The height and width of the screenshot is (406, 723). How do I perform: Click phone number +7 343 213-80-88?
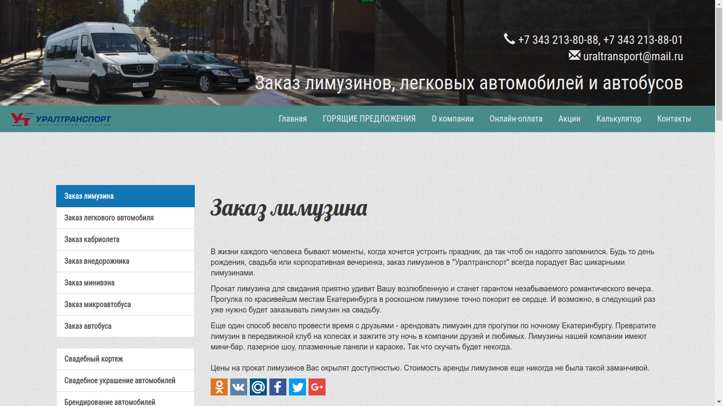click(558, 40)
